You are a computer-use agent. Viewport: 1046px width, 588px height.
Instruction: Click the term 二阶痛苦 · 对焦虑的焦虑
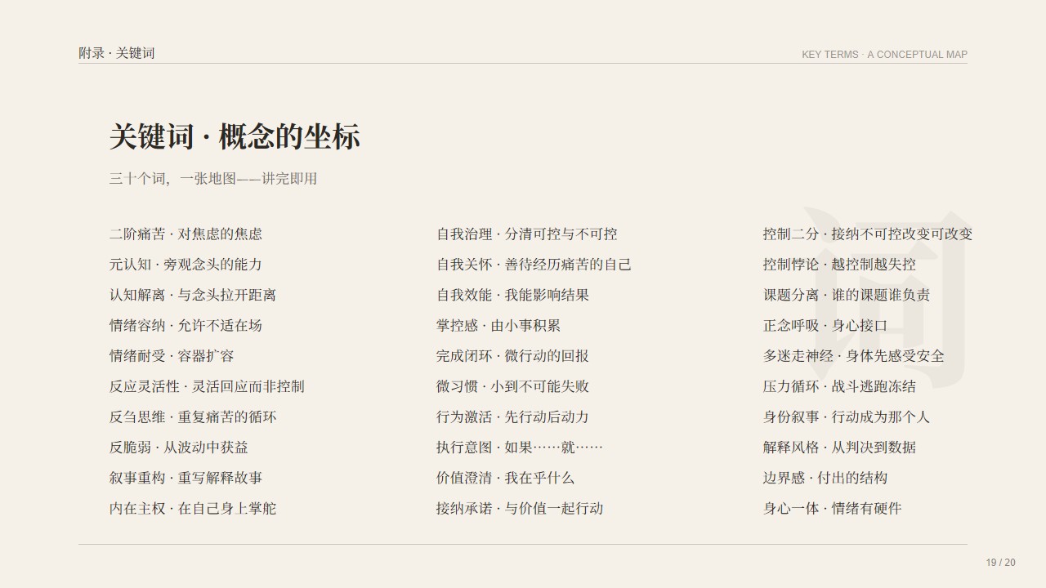(x=186, y=234)
